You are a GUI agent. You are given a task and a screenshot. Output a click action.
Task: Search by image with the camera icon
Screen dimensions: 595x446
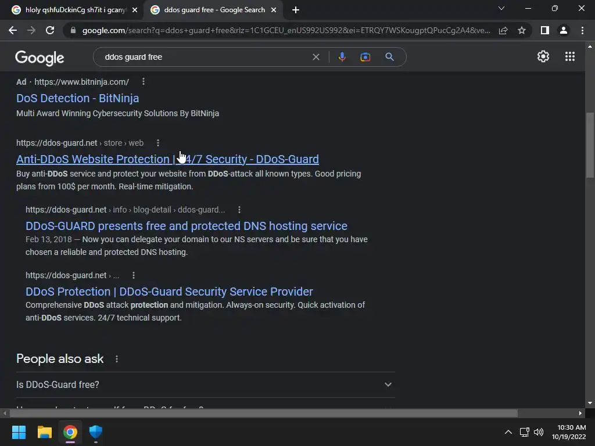click(365, 57)
